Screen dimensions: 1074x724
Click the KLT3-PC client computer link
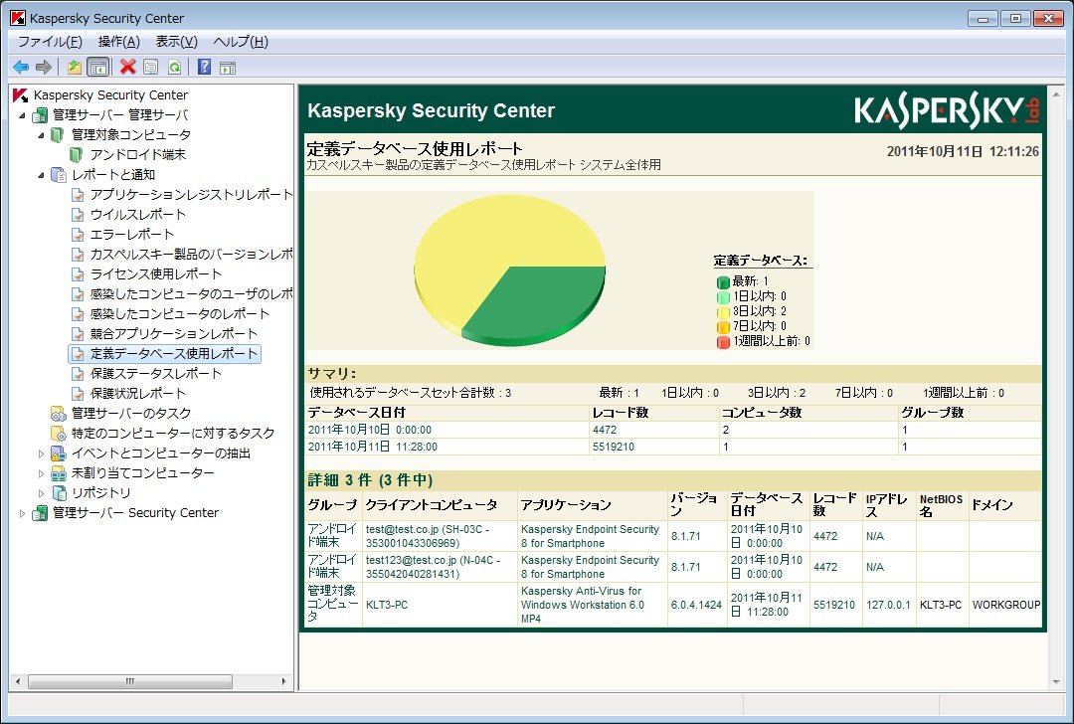(x=387, y=606)
